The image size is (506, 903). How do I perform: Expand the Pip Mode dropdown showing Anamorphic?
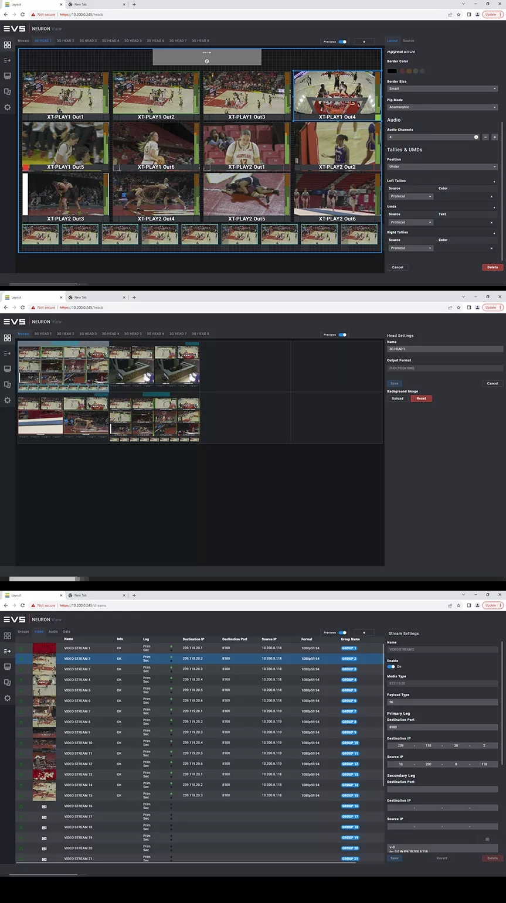(x=442, y=107)
